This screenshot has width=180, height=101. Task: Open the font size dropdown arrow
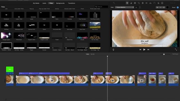pyautogui.click(x=140, y=7)
